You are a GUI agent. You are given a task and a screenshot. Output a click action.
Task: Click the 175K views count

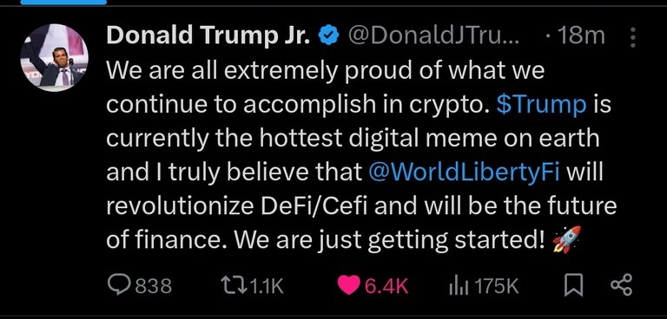point(496,286)
